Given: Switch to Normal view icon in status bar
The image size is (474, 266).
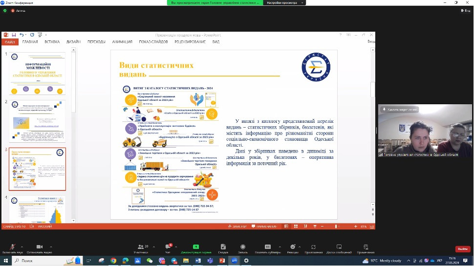Looking at the screenshot, I should [286, 226].
